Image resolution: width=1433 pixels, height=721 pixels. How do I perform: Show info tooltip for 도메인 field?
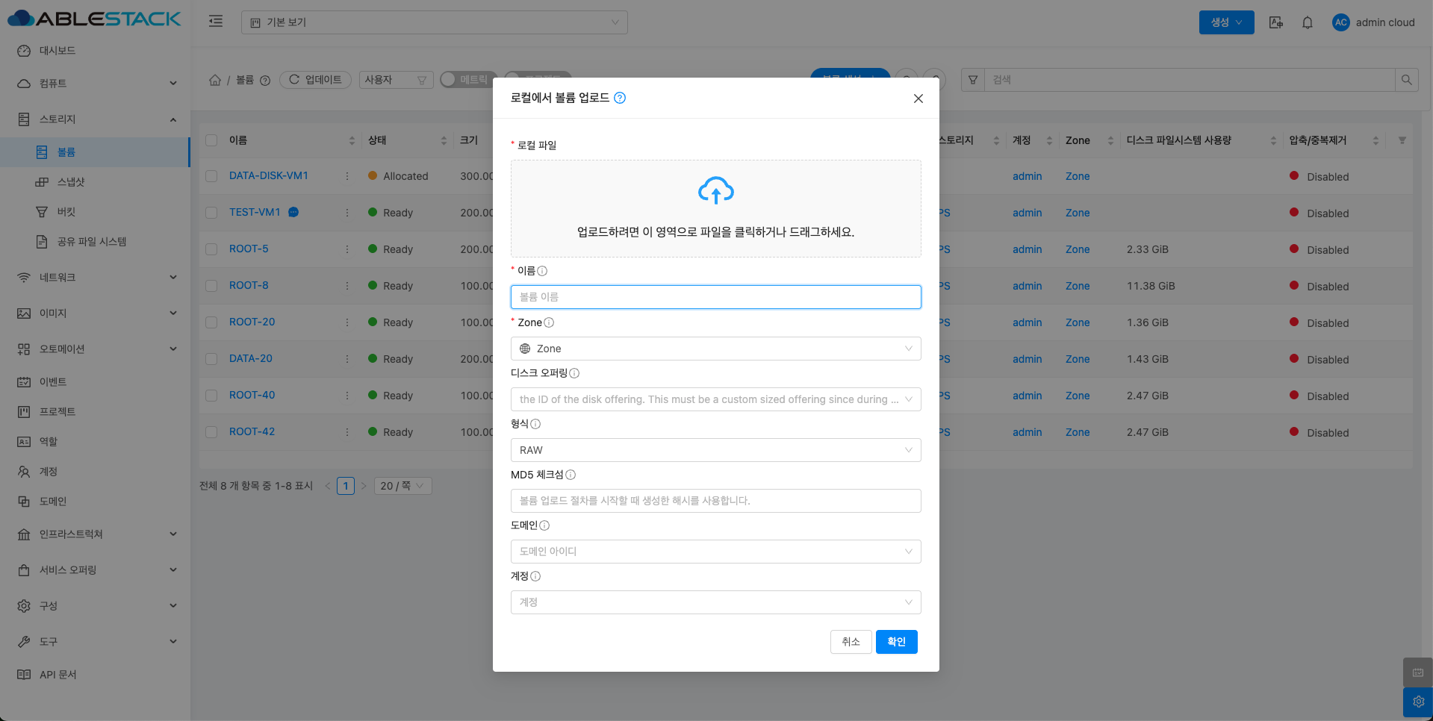544,525
